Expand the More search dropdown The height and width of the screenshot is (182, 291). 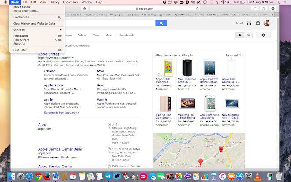(x=110, y=35)
